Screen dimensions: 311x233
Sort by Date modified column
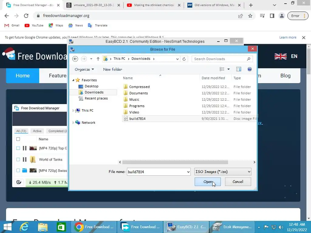tap(213, 78)
